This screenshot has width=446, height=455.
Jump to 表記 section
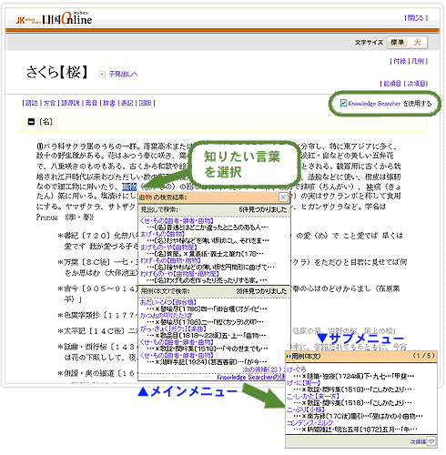tap(127, 103)
